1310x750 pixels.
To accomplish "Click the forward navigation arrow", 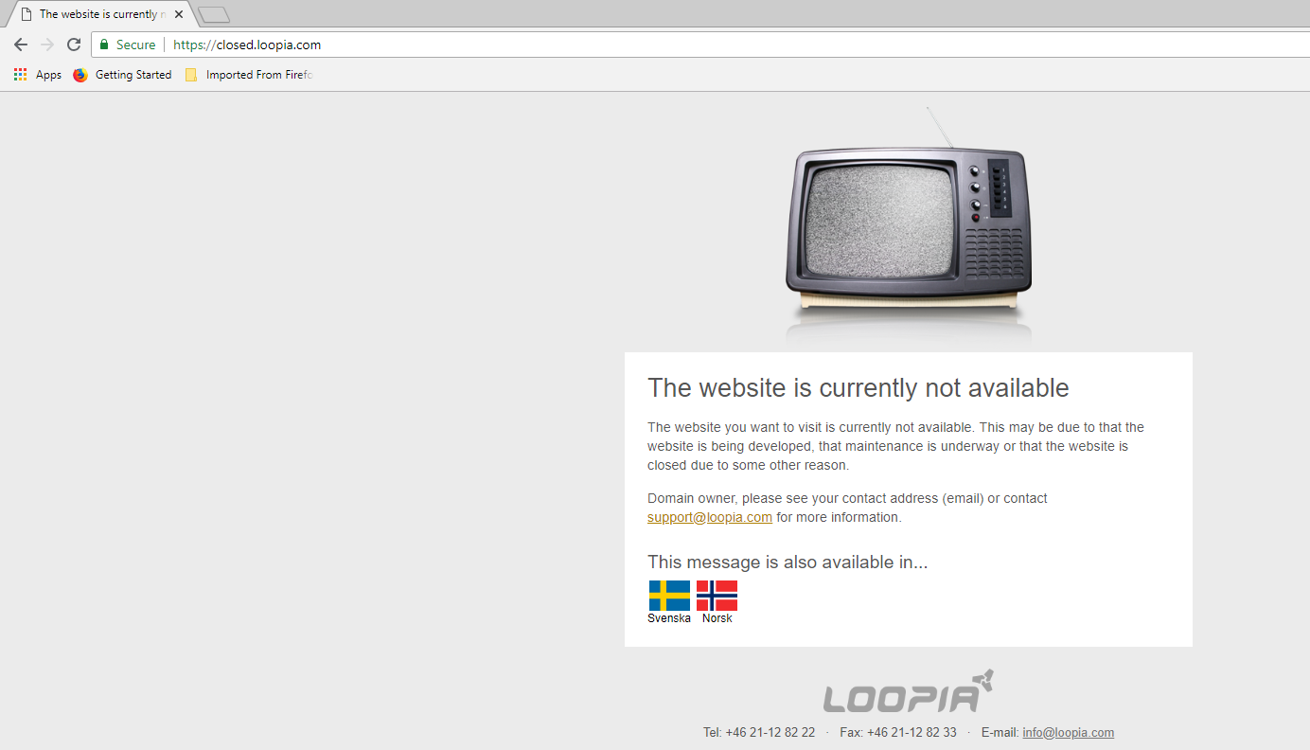I will click(47, 45).
